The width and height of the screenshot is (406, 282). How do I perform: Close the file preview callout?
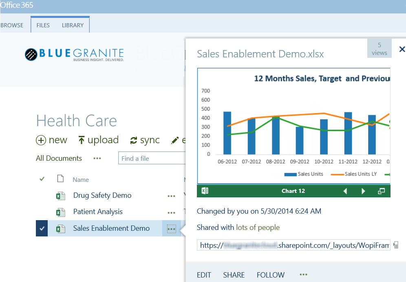coord(402,49)
